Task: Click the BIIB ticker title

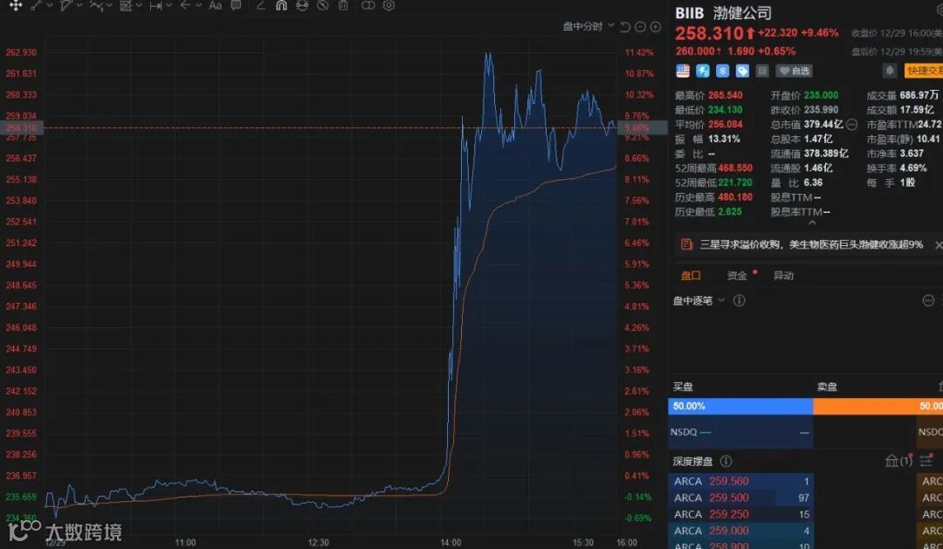Action: click(689, 13)
